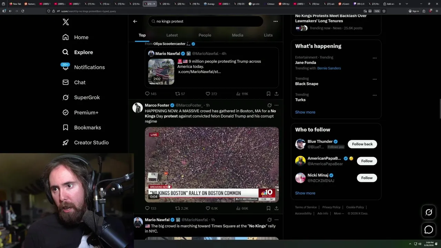Open more menu on Mario Nawfal's NYC post
Screen dimensions: 441x248
click(x=276, y=220)
